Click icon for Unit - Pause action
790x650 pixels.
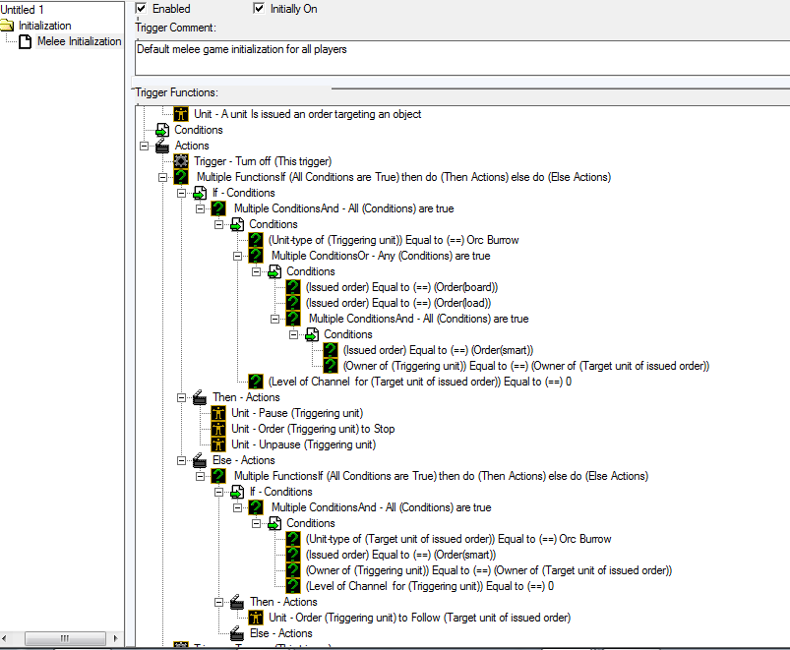pyautogui.click(x=218, y=413)
